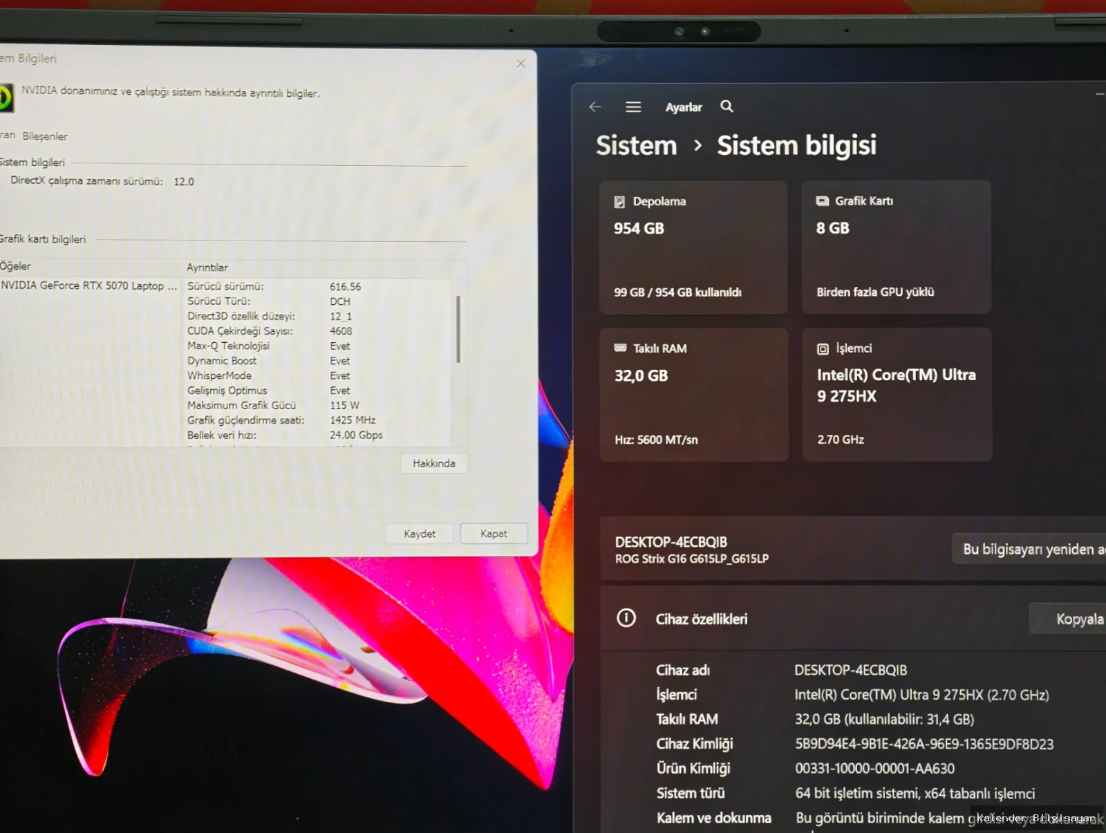Click the 2.70 GHz processor speed
Viewport: 1106px width, 833px height.
[x=841, y=440]
